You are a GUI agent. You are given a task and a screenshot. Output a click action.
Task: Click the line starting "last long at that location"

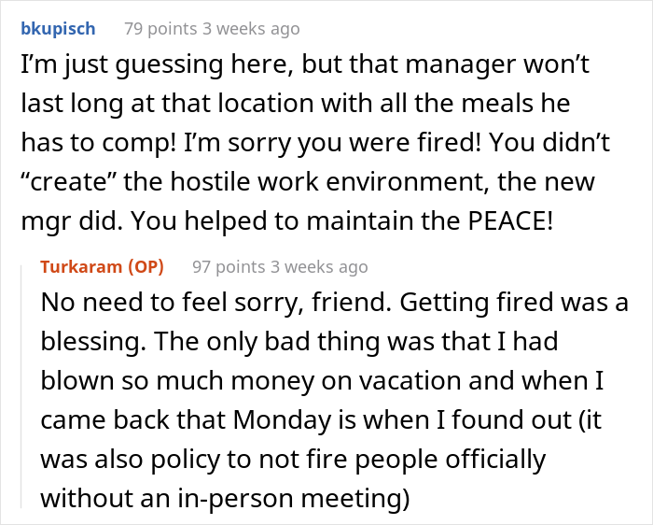296,104
